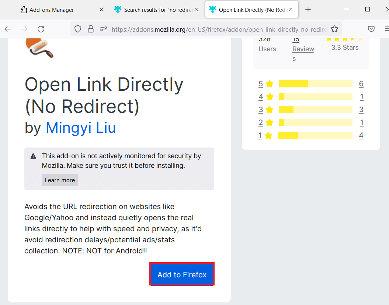The height and width of the screenshot is (305, 389).
Task: Click the 5-star rating bar
Action: point(315,84)
